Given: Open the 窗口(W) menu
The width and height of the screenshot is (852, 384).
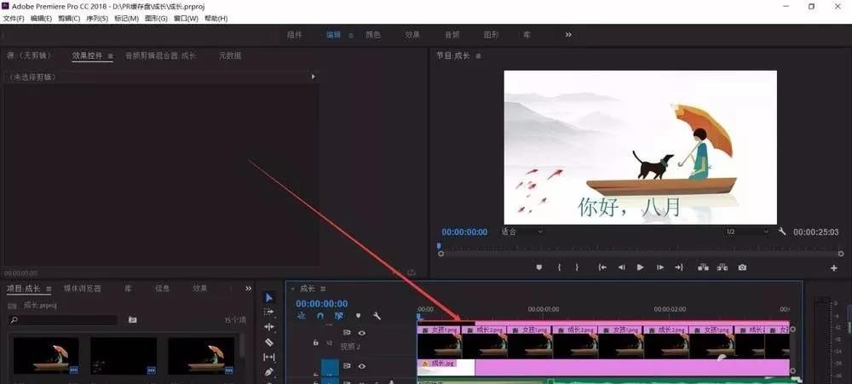Looking at the screenshot, I should (x=186, y=19).
